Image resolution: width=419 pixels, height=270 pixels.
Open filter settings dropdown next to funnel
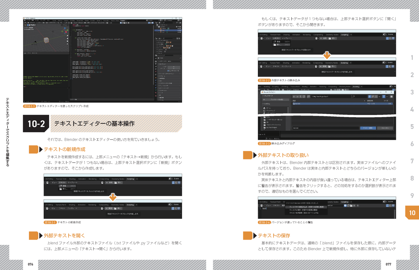tap(387, 97)
